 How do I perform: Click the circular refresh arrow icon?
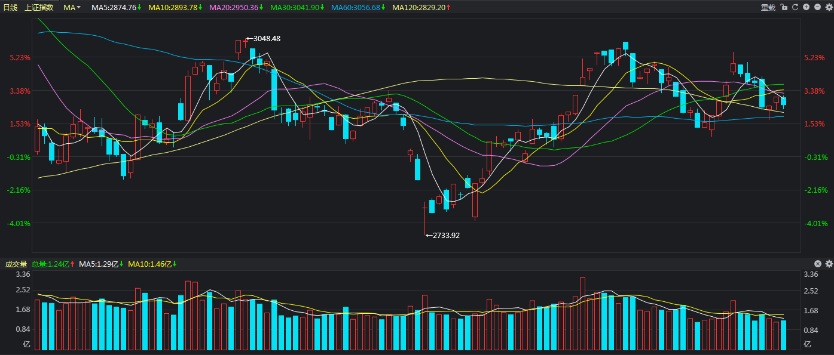point(795,7)
